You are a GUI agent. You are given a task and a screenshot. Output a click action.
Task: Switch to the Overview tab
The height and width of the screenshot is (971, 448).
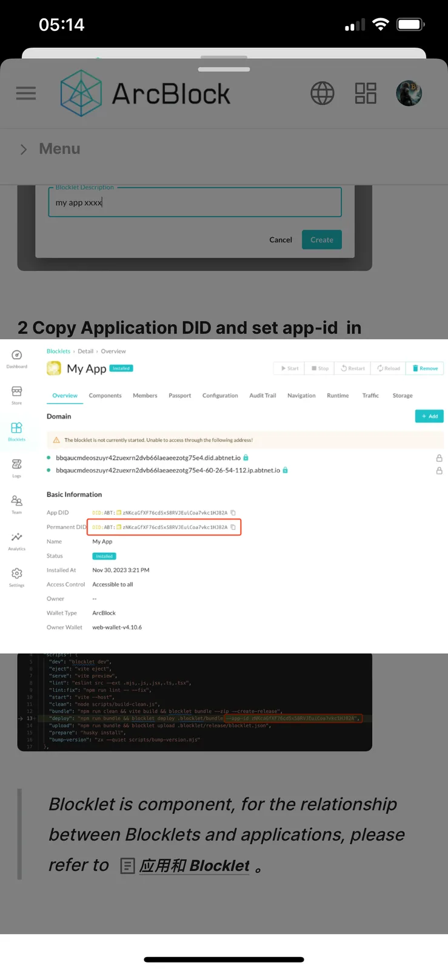coord(65,396)
